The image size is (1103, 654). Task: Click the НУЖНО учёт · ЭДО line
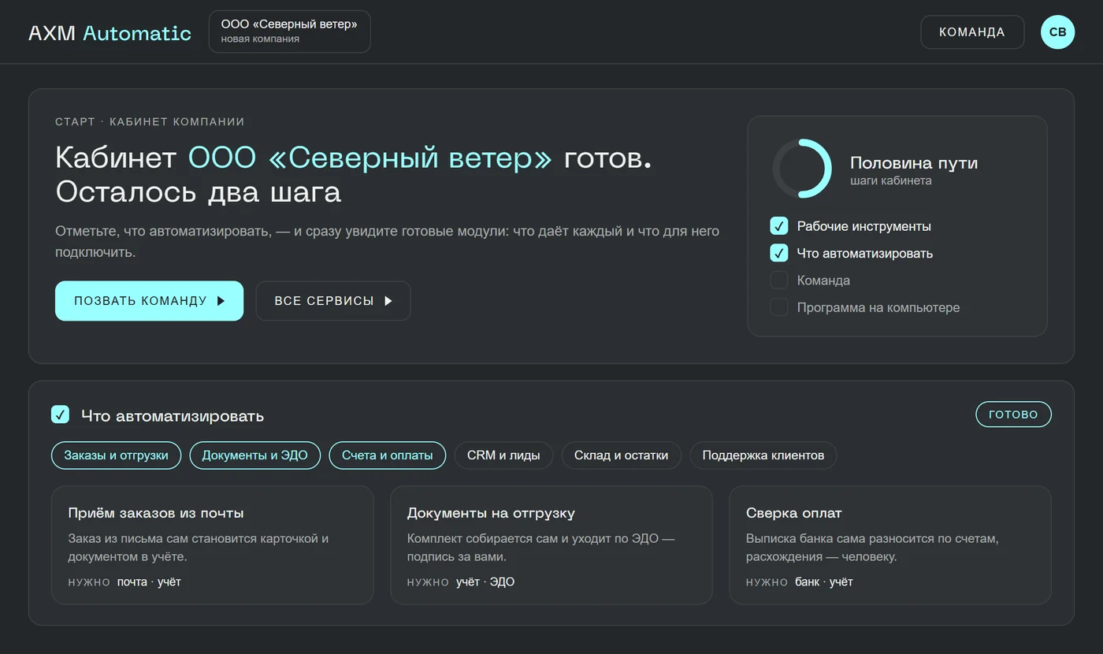point(461,582)
